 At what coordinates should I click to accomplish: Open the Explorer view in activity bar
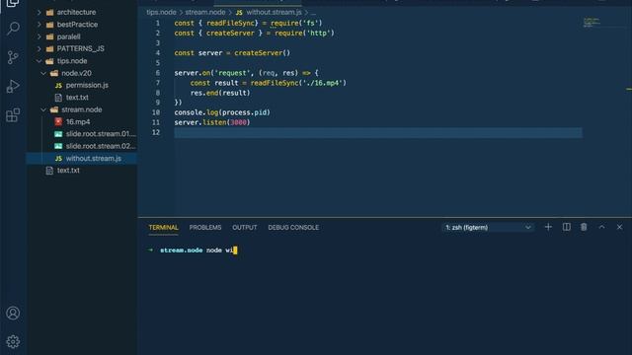13,3
